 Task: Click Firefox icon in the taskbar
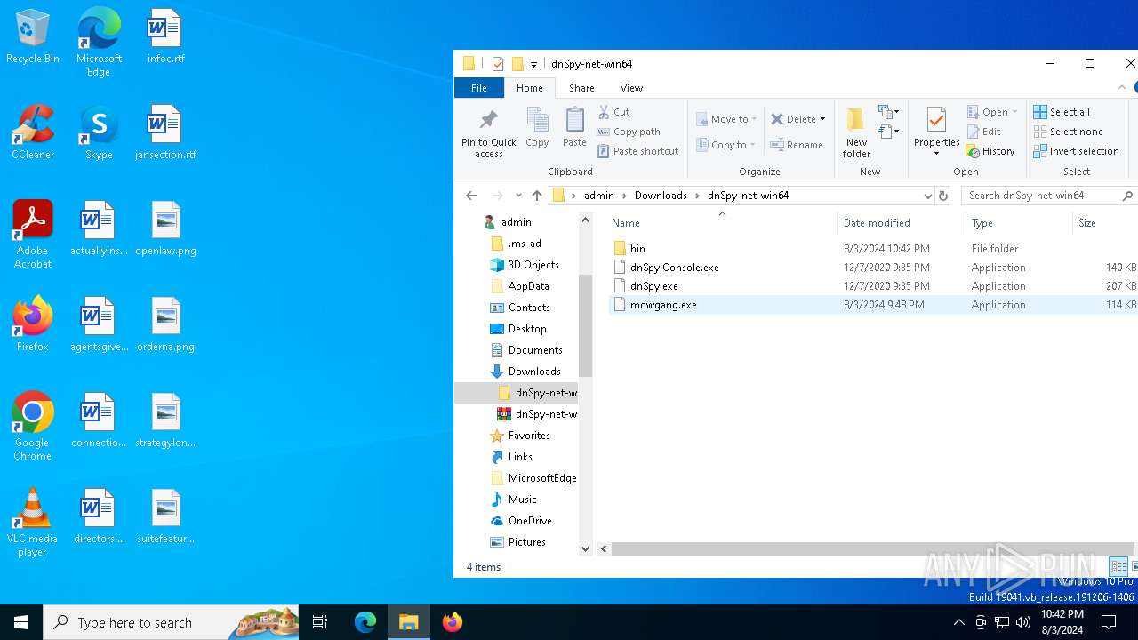(453, 622)
